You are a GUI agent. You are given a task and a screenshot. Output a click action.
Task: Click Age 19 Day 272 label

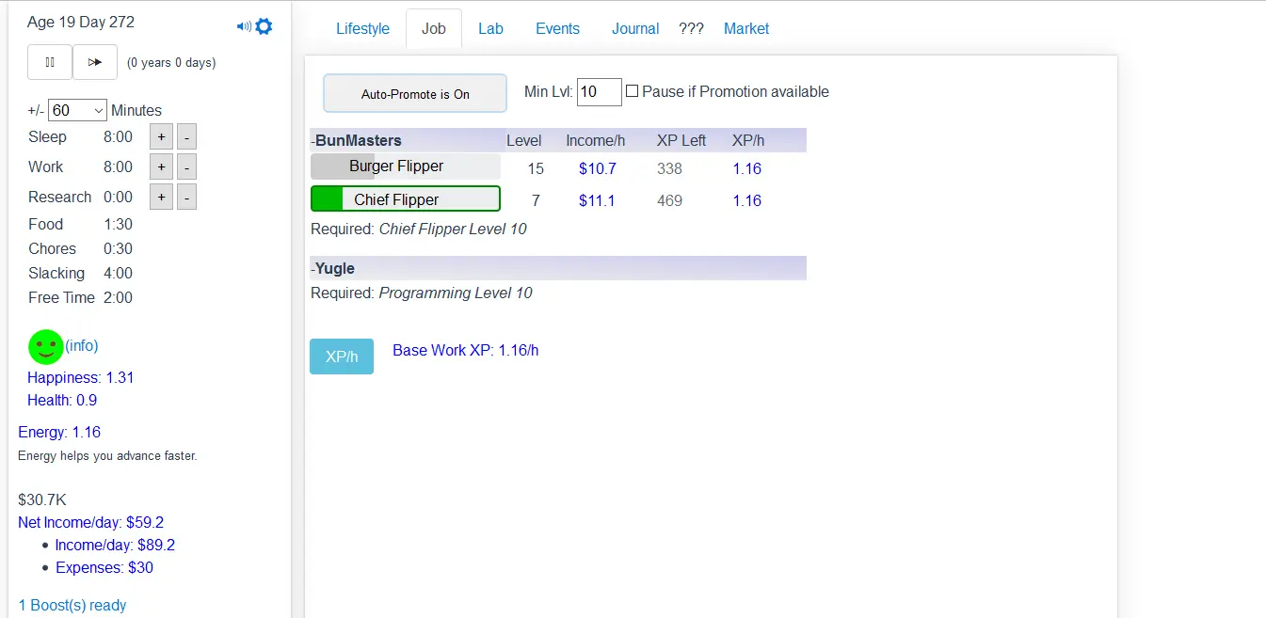click(81, 22)
